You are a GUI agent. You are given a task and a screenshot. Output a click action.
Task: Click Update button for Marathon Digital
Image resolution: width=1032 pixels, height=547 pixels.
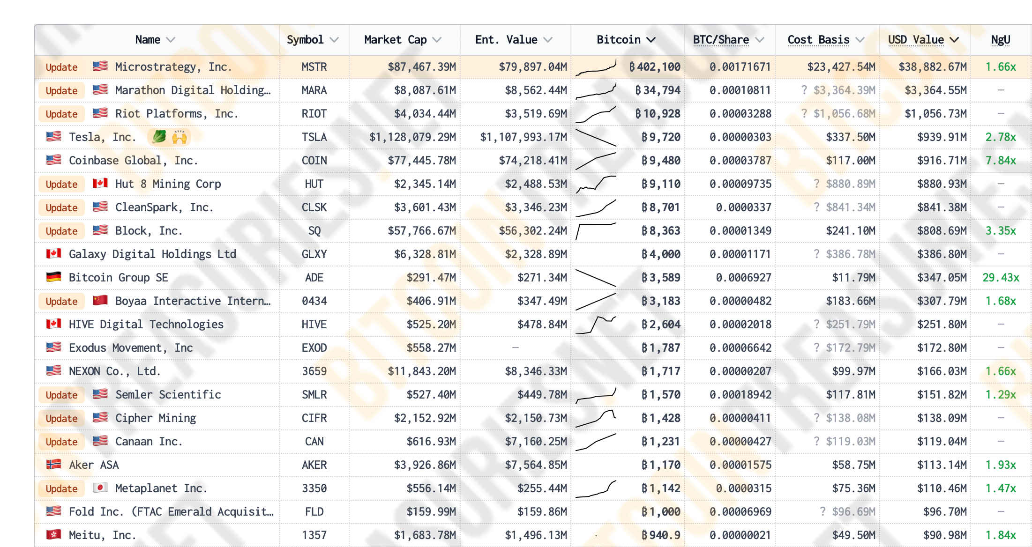[x=61, y=90]
